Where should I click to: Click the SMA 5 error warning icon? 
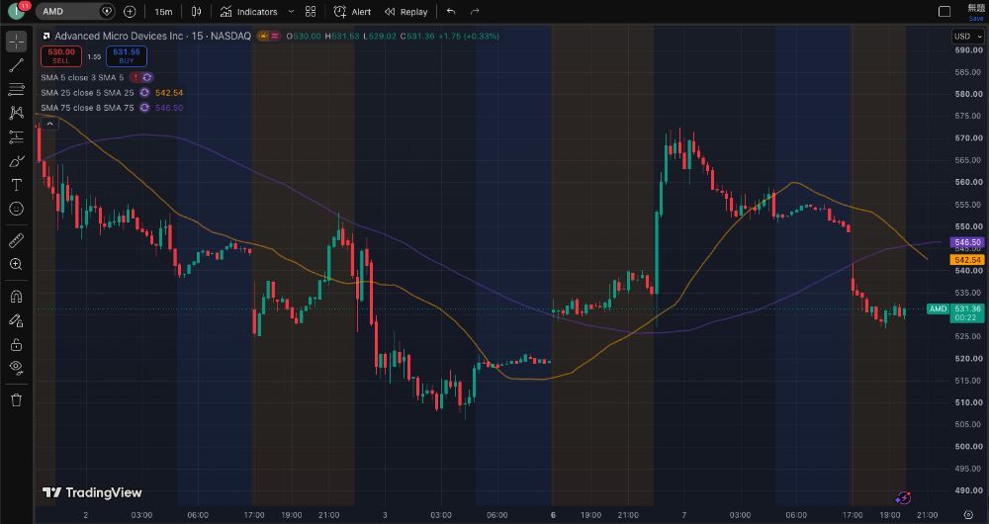click(135, 77)
